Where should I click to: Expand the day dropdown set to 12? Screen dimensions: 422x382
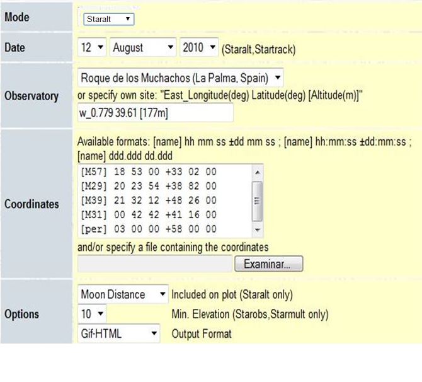click(92, 47)
